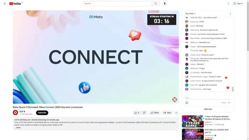Open the IGN channel name link
The height and width of the screenshot is (140, 249).
[21, 112]
